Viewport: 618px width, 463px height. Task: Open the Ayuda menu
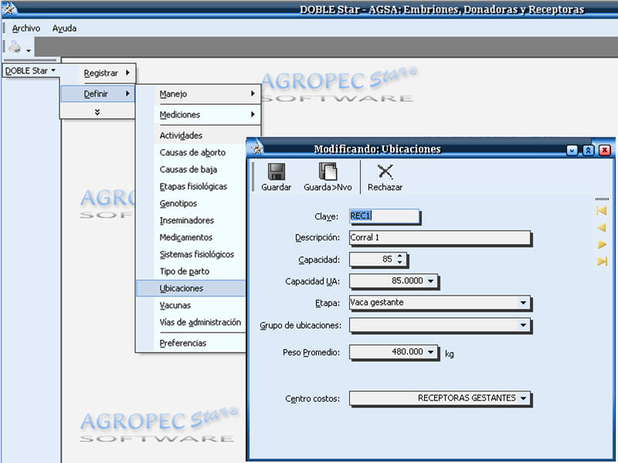click(64, 29)
